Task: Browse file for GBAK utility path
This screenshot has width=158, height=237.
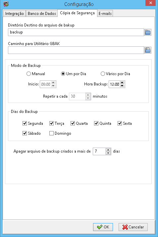Action: [x=148, y=50]
